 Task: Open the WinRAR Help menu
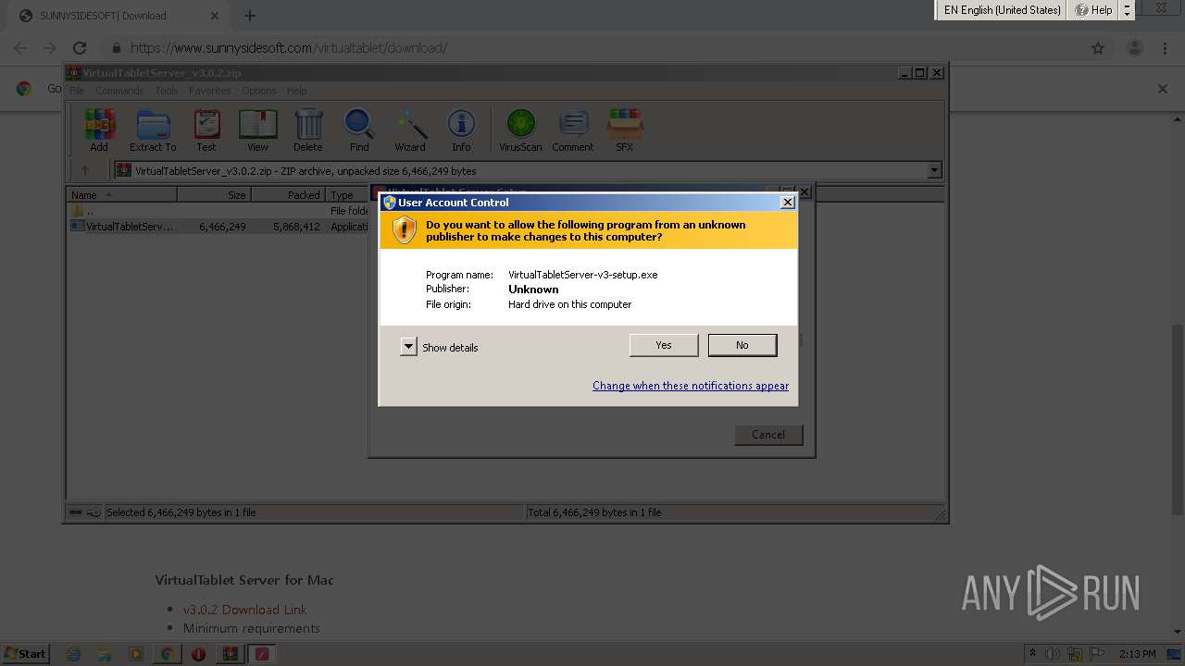[296, 91]
